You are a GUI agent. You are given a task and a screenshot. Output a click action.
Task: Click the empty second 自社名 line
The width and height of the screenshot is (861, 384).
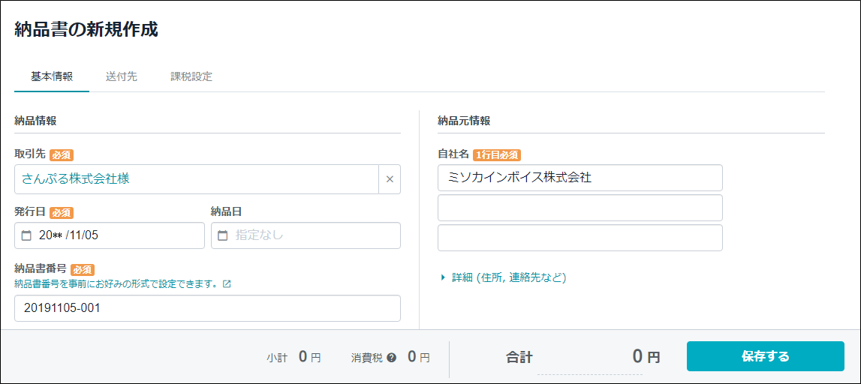pos(580,207)
